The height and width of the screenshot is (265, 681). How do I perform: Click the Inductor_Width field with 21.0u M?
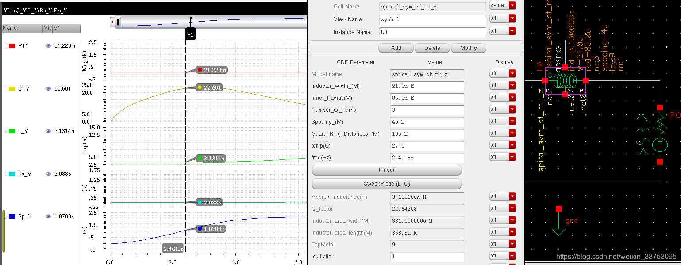click(x=427, y=86)
